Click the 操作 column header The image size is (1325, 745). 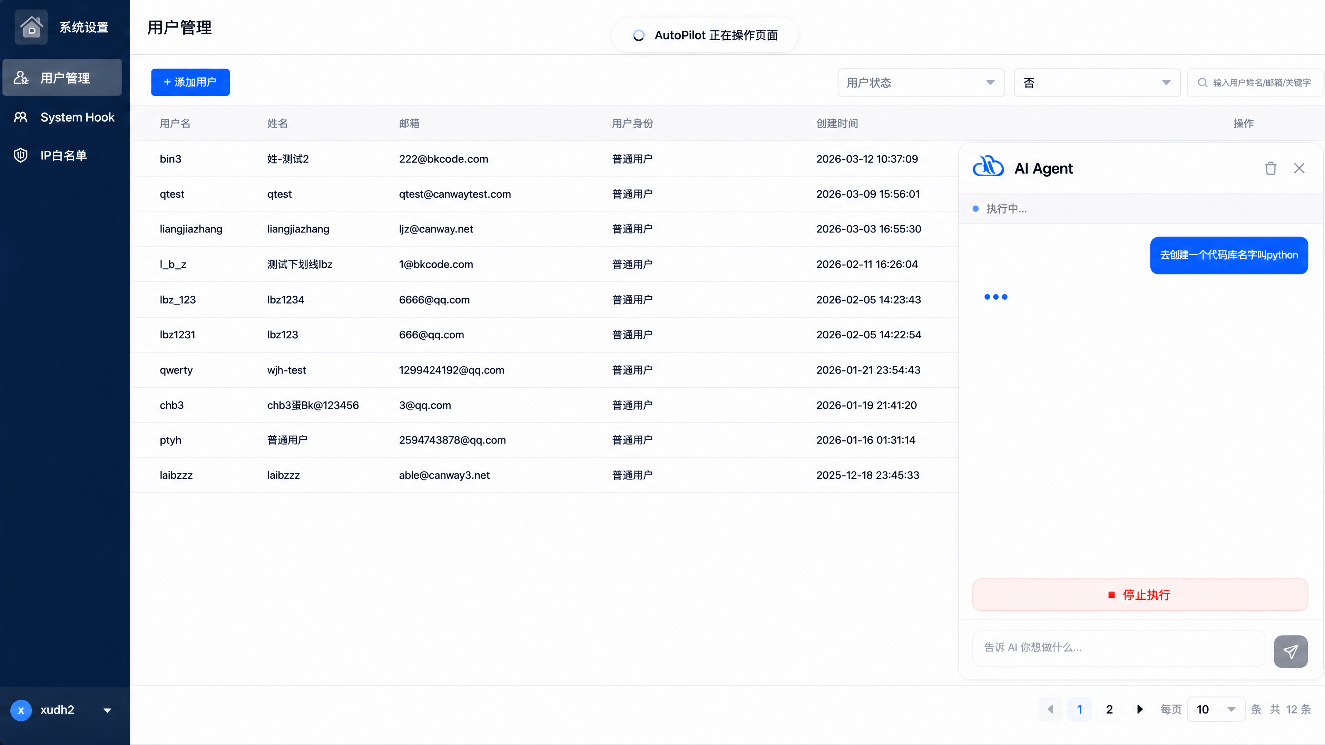(1244, 123)
